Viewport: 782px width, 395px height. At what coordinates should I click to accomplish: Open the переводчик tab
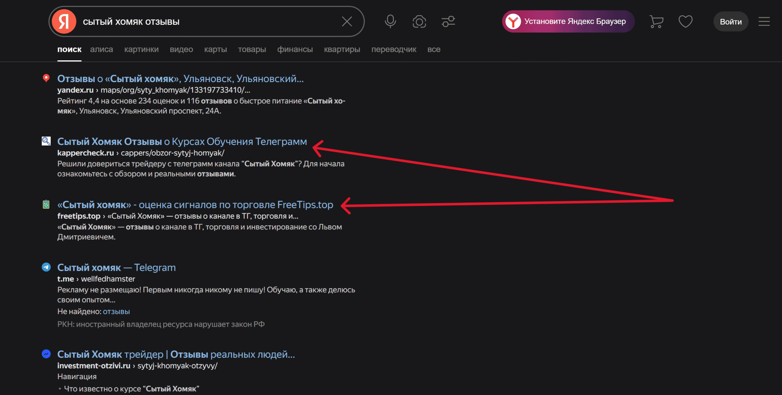click(x=394, y=49)
